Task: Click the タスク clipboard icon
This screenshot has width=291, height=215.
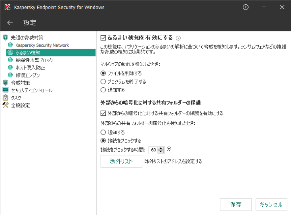Action: click(6, 98)
